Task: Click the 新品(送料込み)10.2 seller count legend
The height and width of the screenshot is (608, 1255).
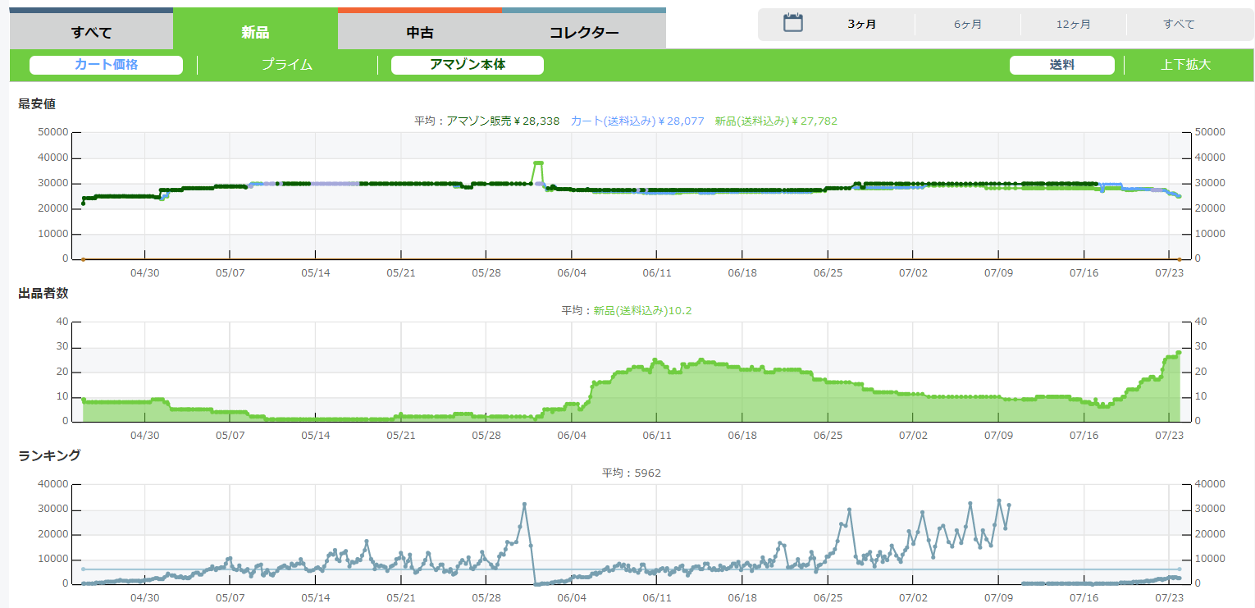Action: 643,310
